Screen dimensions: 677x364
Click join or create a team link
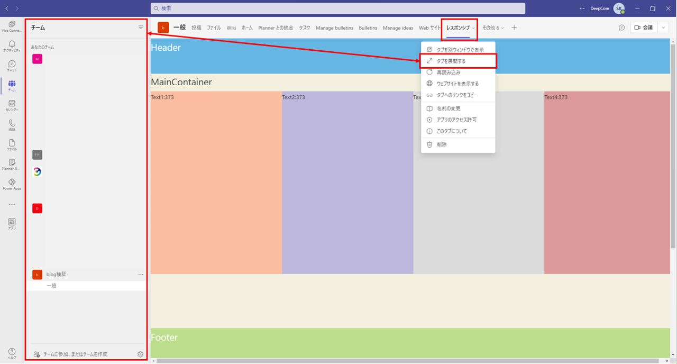pyautogui.click(x=75, y=354)
